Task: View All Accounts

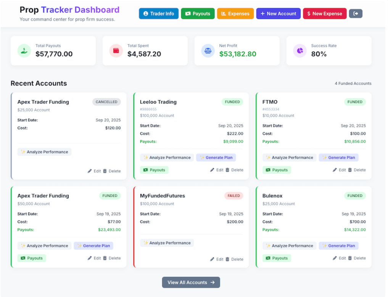Action: pyautogui.click(x=191, y=282)
